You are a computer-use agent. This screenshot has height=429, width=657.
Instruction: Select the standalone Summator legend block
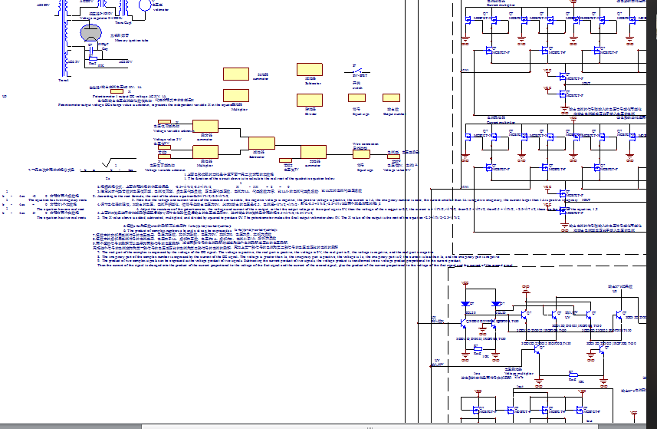[x=235, y=74]
